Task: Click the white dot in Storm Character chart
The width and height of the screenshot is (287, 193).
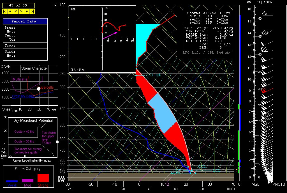Action: click(x=39, y=89)
